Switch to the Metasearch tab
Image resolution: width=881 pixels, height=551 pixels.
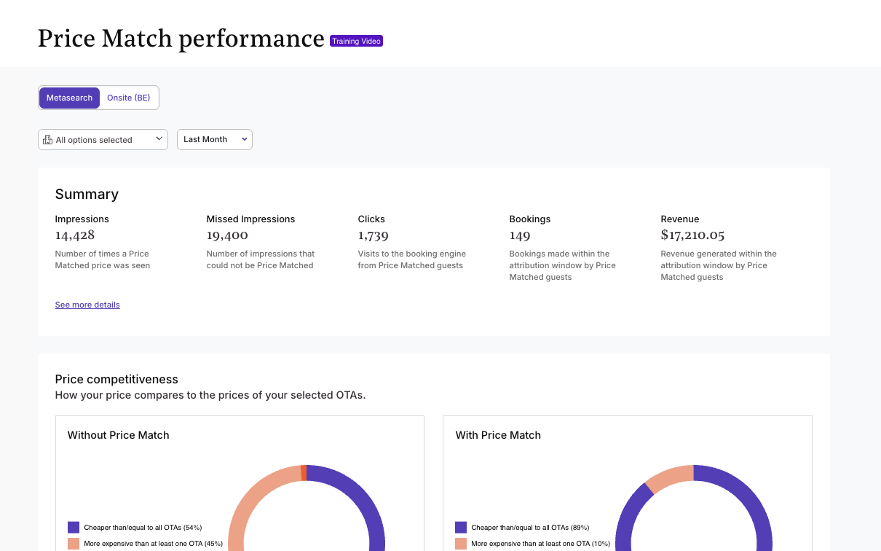click(70, 98)
